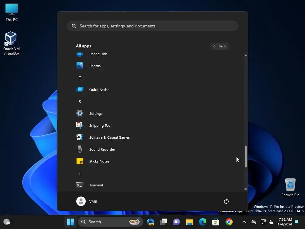Viewport: 305px width, 229px height.
Task: Click the power button in Start menu
Action: (226, 201)
